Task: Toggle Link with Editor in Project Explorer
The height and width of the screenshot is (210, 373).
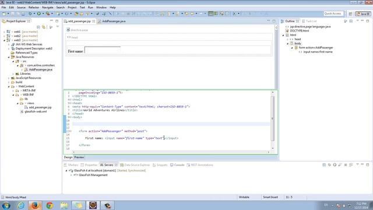Action: pyautogui.click(x=44, y=27)
